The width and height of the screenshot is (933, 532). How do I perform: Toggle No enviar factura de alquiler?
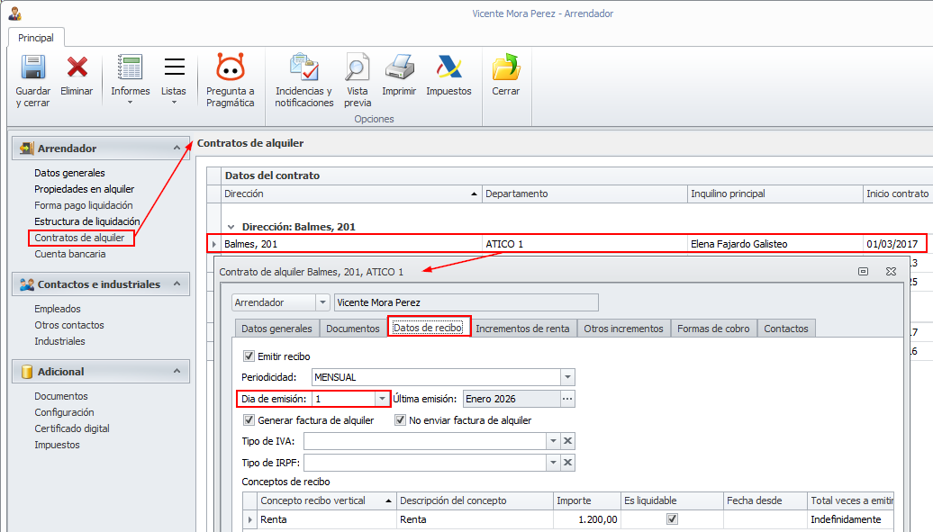[x=400, y=420]
